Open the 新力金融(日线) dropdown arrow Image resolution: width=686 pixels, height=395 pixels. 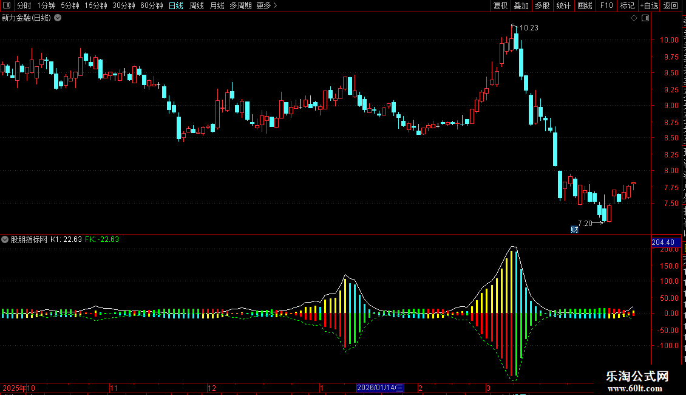coord(58,18)
